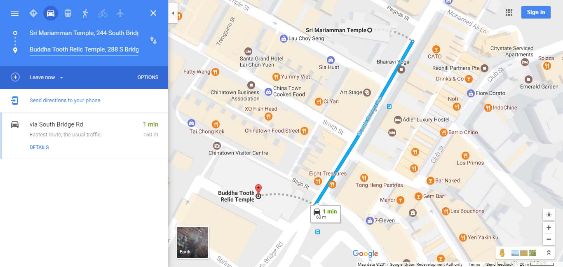Open Google apps grid

(x=509, y=12)
